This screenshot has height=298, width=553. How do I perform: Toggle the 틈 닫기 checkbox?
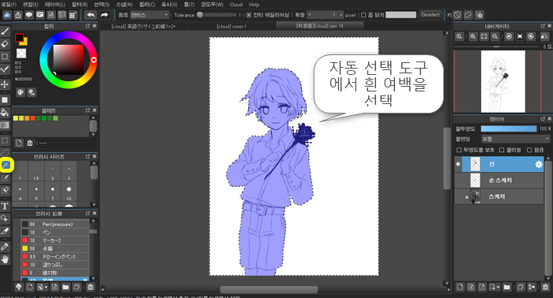coord(363,15)
